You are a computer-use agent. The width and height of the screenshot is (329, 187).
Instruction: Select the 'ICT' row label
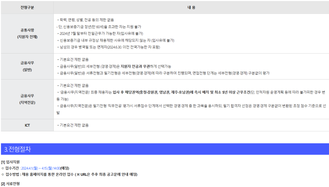coord(27,125)
